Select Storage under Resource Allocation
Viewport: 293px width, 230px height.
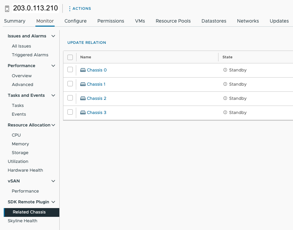click(x=20, y=153)
